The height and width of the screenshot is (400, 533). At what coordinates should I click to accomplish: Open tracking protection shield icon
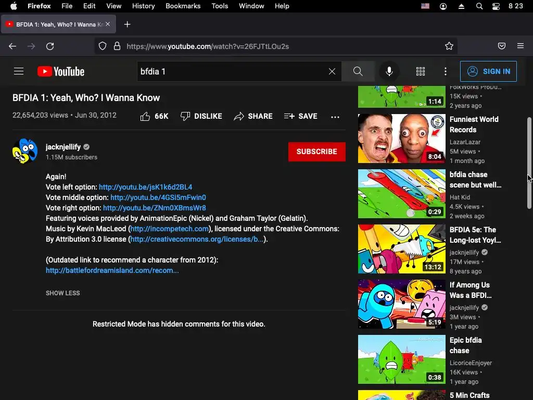point(103,46)
